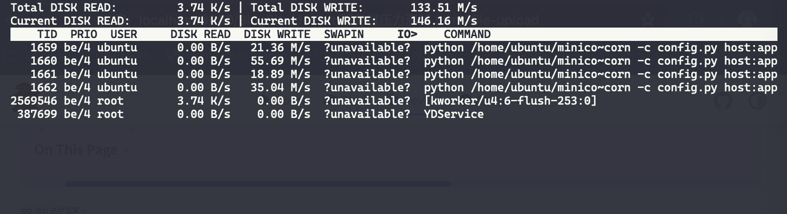Click the kworker flush process row
Screen dimensions: 787x214
pyautogui.click(x=394, y=101)
